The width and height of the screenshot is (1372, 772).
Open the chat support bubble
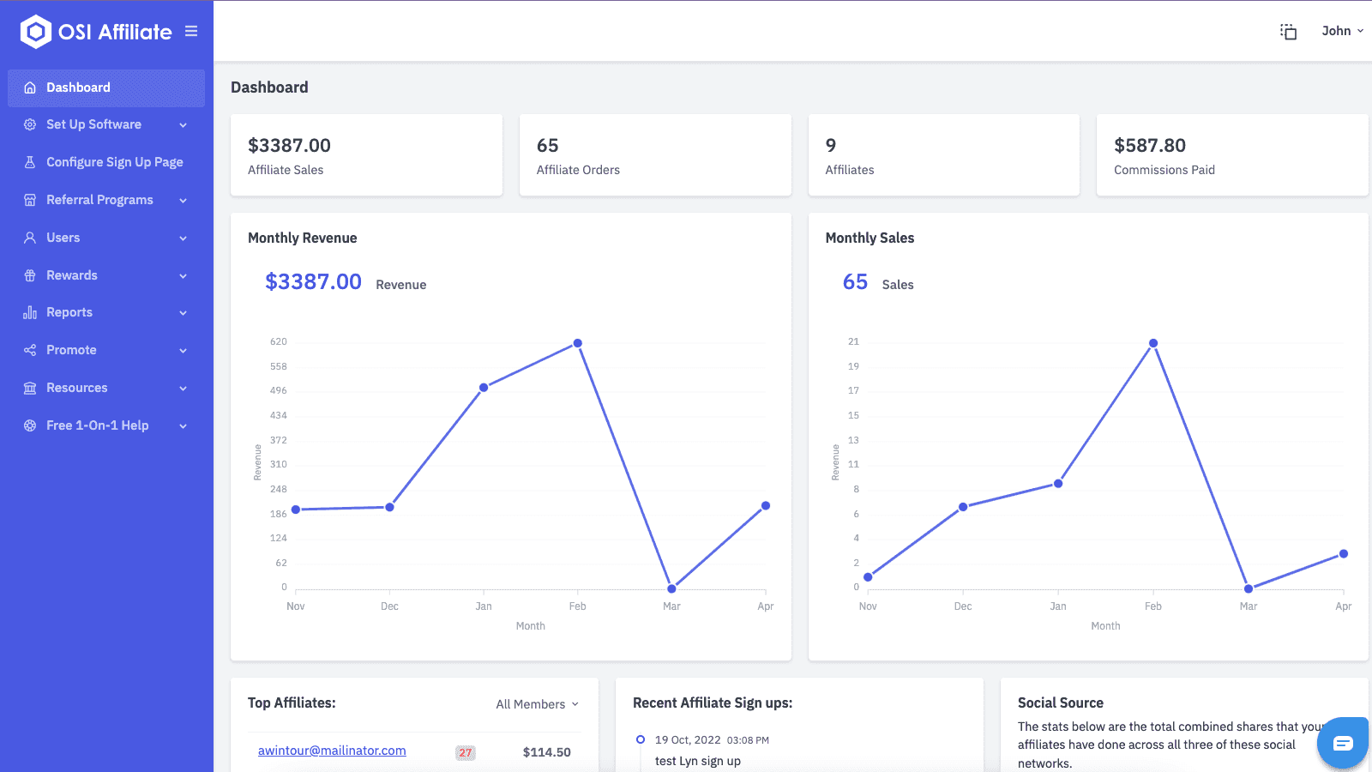[1342, 743]
